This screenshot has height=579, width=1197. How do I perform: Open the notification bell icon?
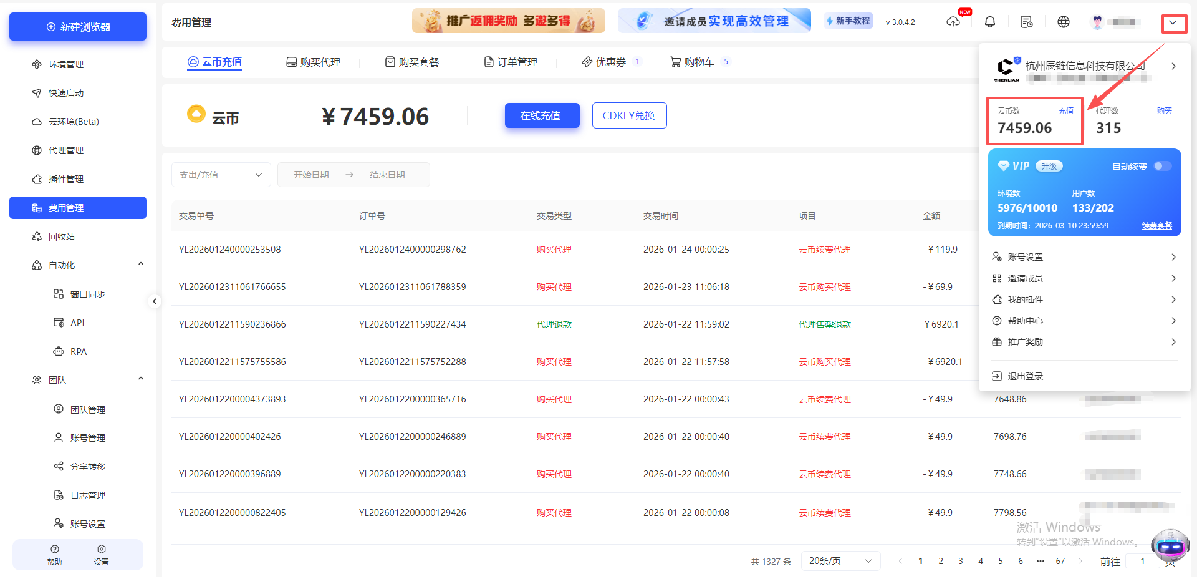click(x=989, y=21)
